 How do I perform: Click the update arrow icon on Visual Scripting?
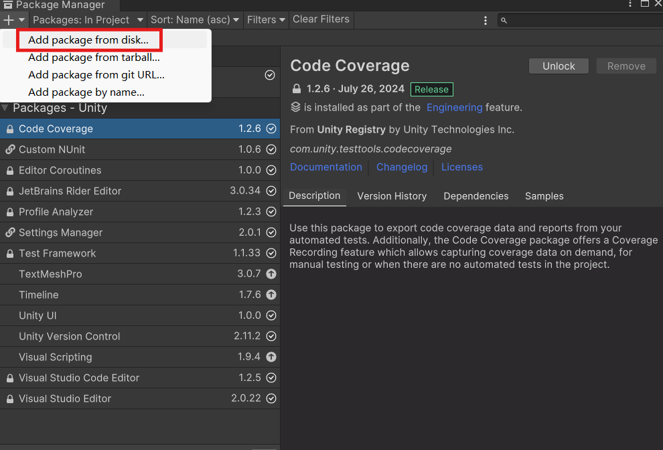pos(271,357)
